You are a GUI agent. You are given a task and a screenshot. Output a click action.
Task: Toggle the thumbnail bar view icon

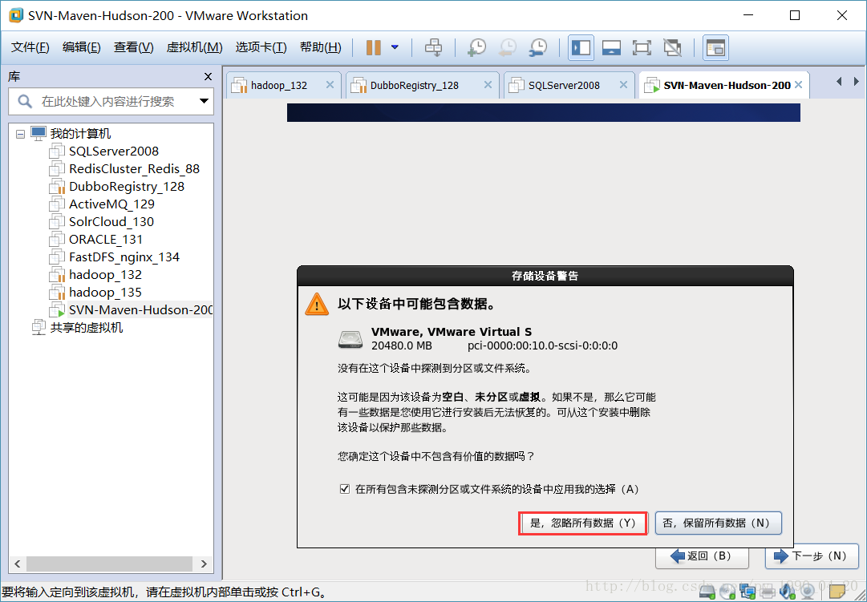coord(611,47)
